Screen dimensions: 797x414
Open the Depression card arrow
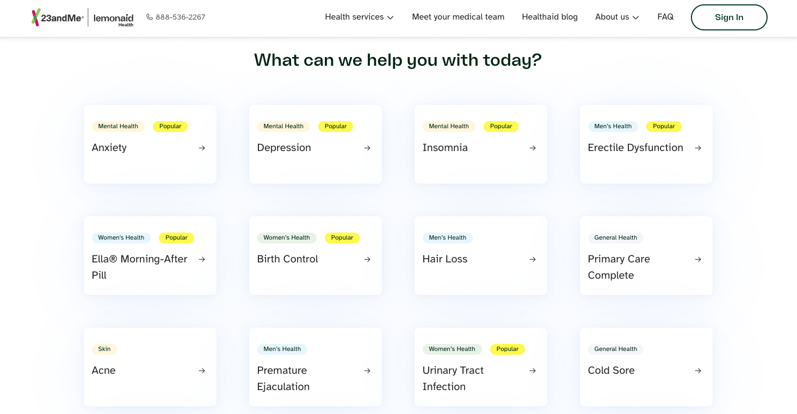tap(367, 148)
